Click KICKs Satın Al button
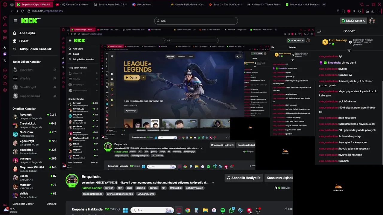 (353, 21)
